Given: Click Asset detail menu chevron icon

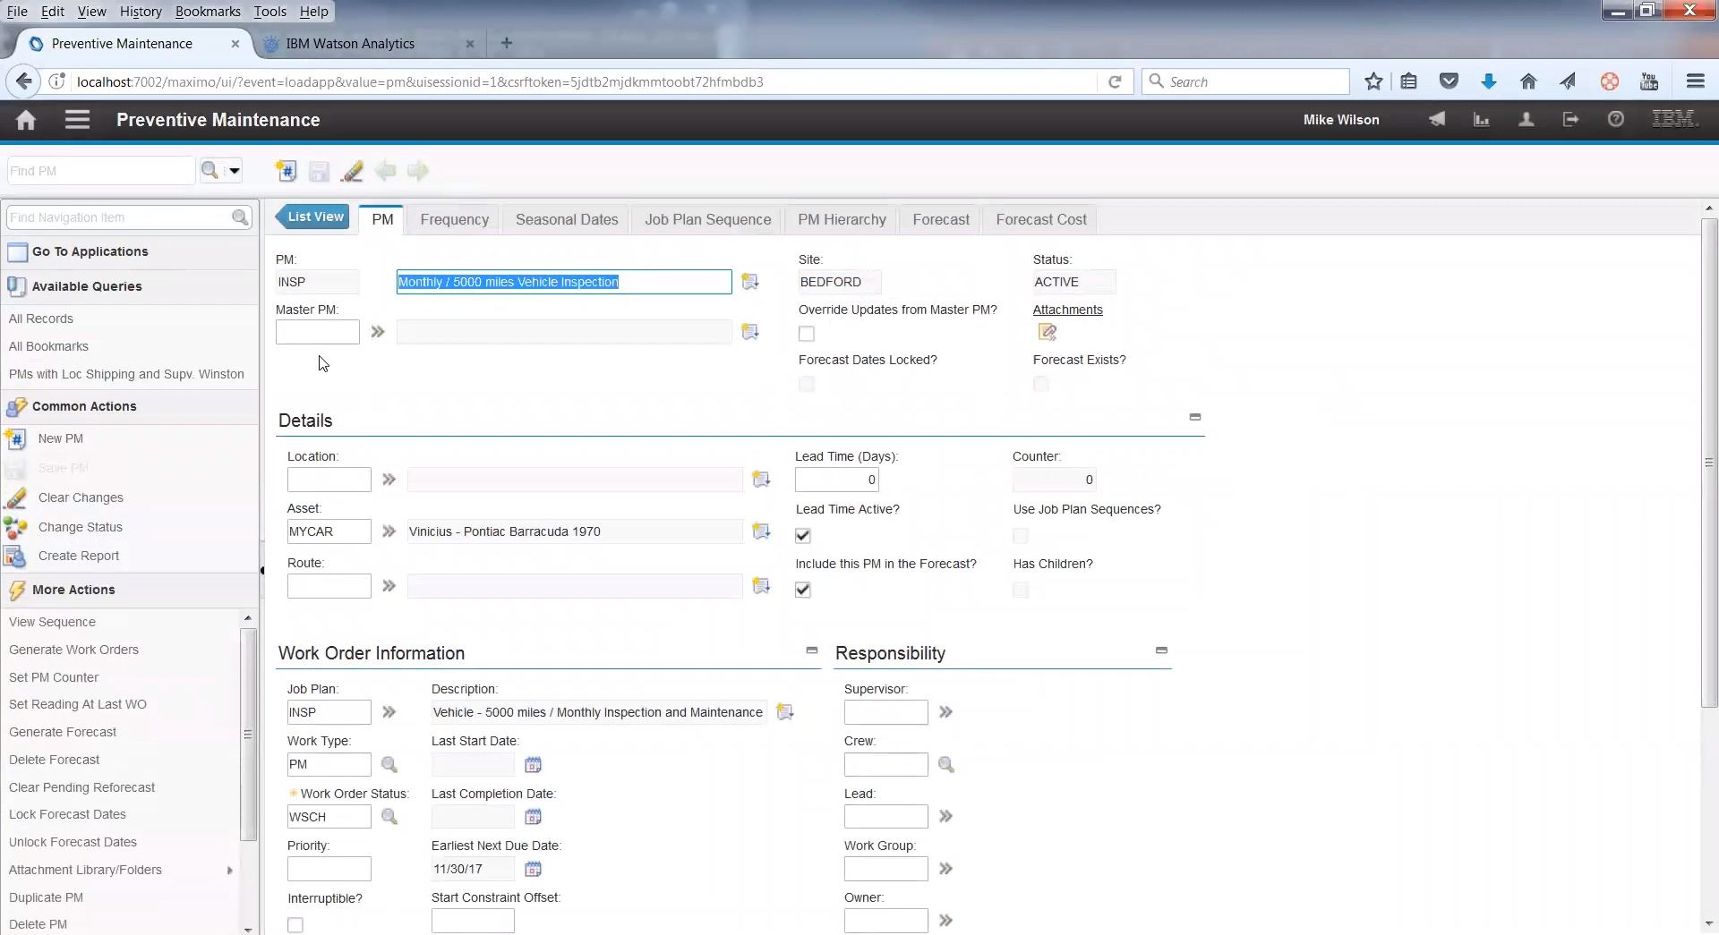Looking at the screenshot, I should click(x=389, y=531).
